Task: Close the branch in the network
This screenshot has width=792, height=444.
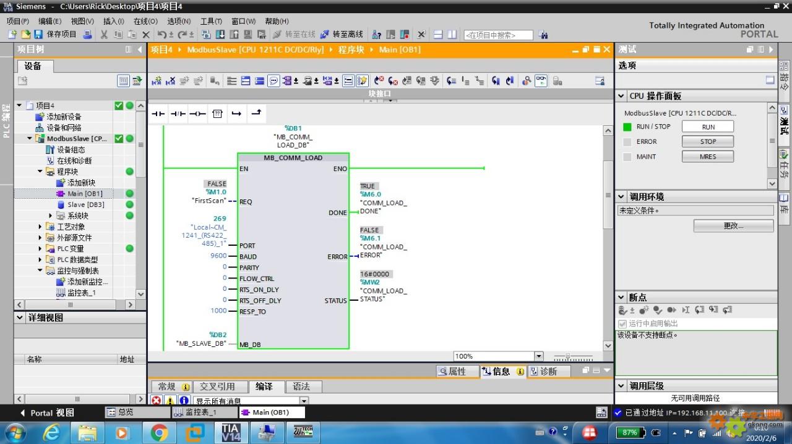Action: point(256,114)
